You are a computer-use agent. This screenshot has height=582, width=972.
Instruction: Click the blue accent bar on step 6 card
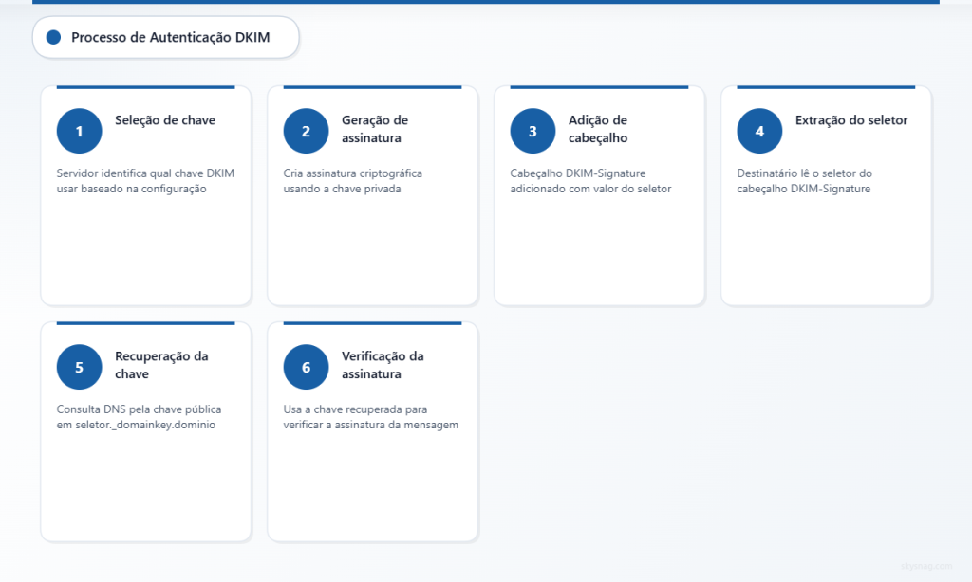(x=372, y=322)
